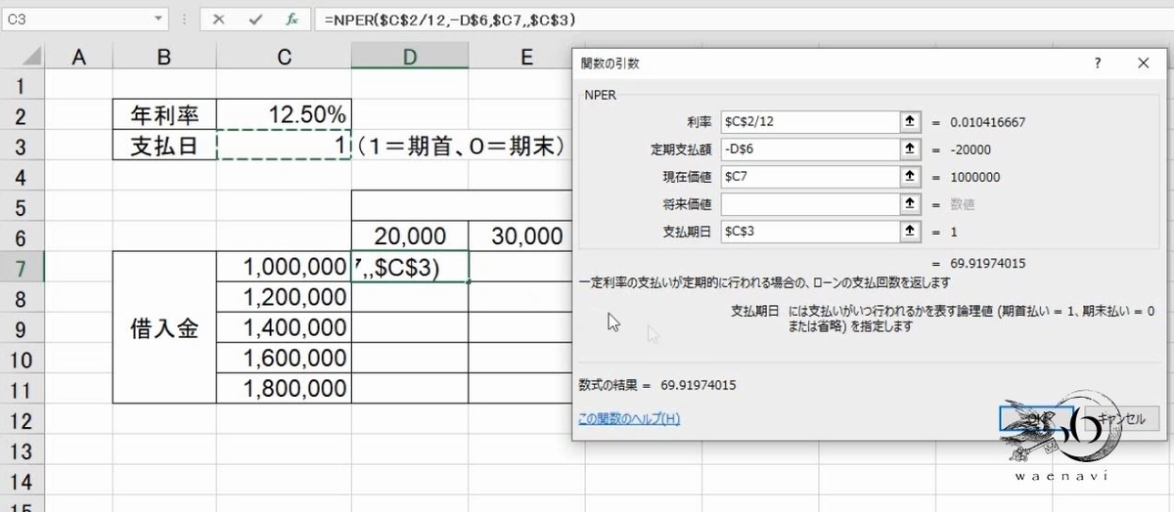Select cell C3 with value 1

pyautogui.click(x=284, y=146)
